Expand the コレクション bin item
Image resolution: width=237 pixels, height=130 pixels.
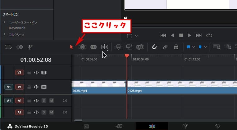pyautogui.click(x=4, y=34)
